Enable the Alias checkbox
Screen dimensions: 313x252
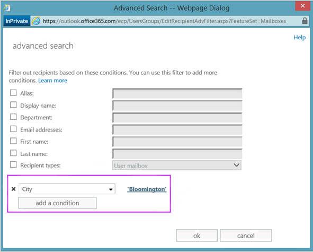point(13,93)
